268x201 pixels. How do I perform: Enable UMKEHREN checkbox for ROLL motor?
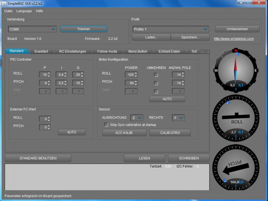pyautogui.click(x=156, y=75)
